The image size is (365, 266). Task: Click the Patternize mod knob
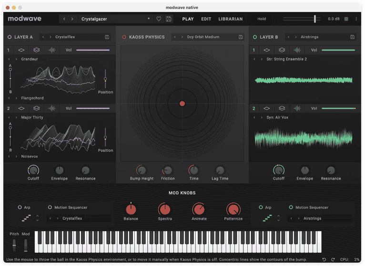pyautogui.click(x=233, y=209)
